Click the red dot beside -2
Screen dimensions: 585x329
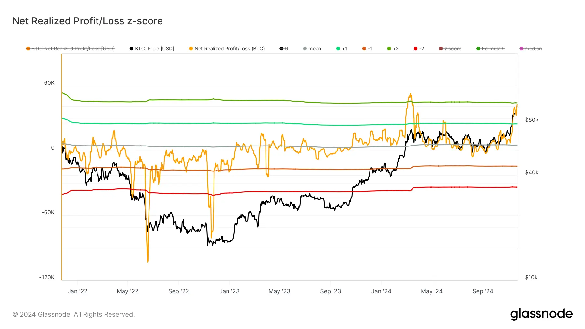[x=415, y=49]
